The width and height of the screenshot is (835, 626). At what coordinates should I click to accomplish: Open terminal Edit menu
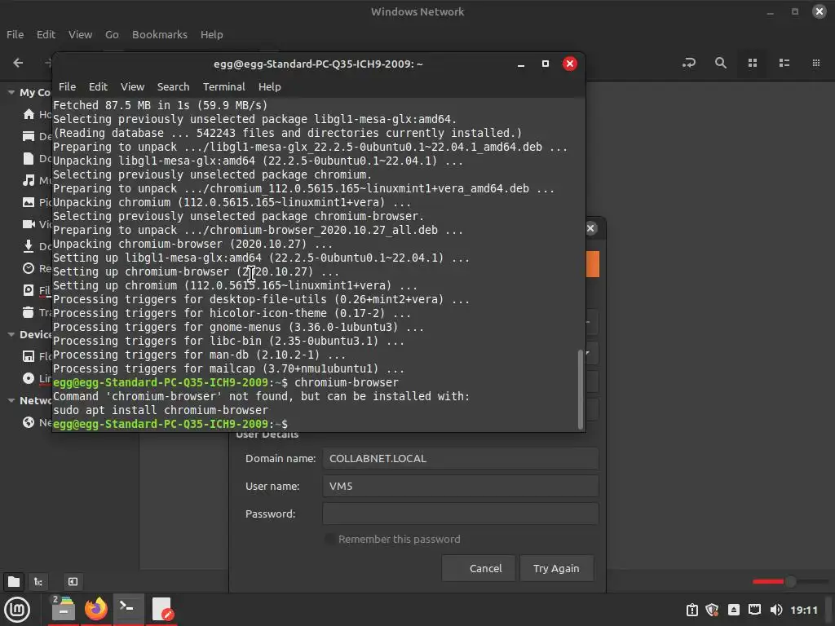tap(98, 86)
